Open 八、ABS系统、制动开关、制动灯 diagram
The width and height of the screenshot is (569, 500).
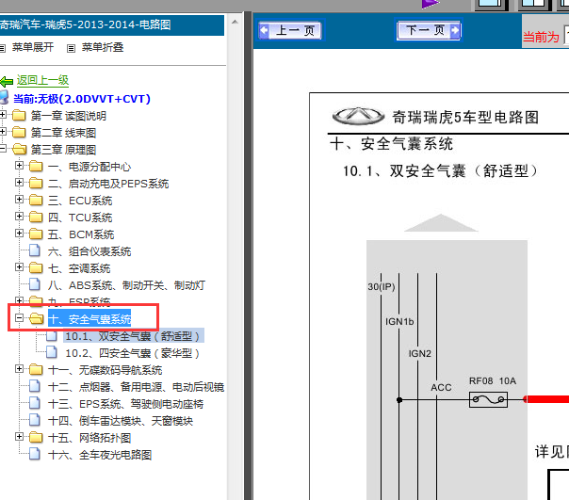coord(126,285)
